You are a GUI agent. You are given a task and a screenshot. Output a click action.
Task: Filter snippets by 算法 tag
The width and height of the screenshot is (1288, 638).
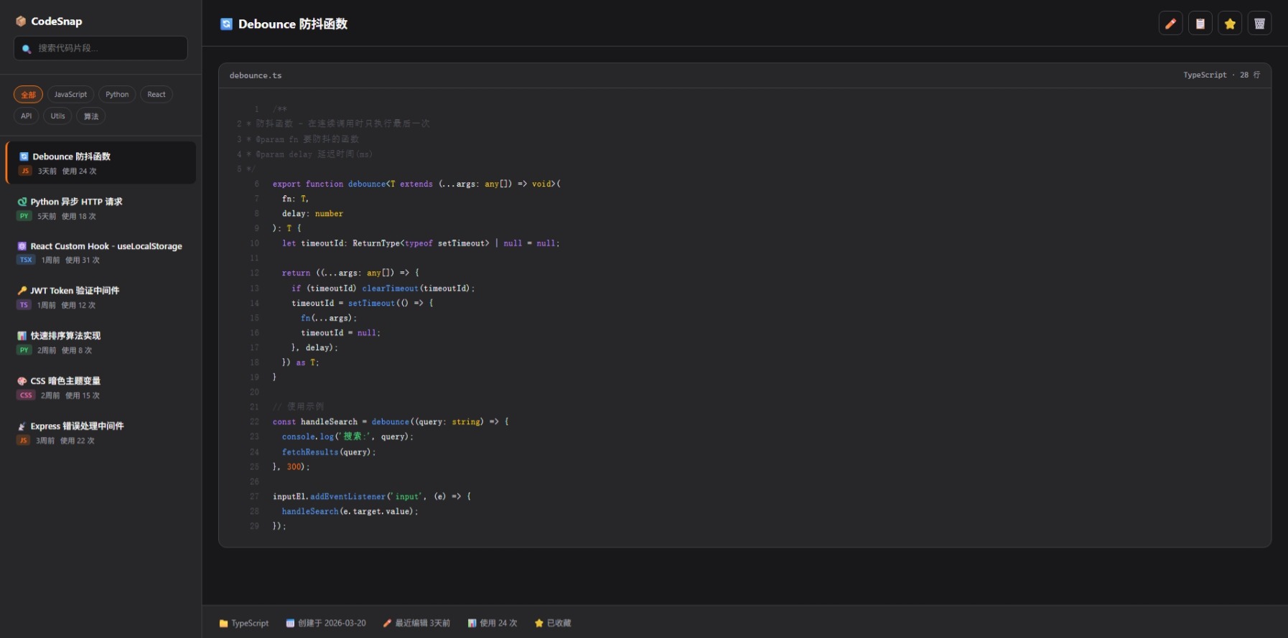(x=91, y=116)
